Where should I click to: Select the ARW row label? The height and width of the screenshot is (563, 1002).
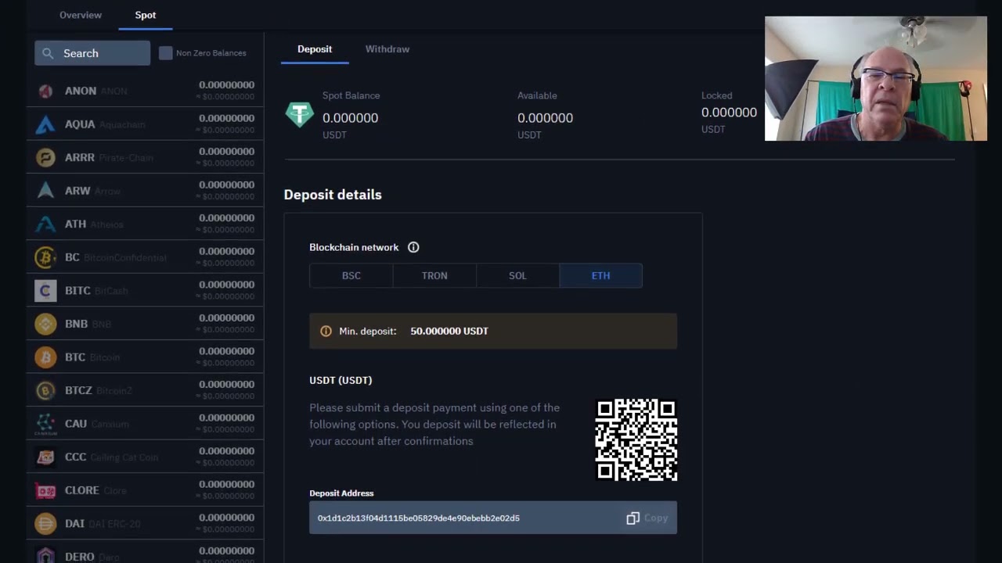point(77,191)
